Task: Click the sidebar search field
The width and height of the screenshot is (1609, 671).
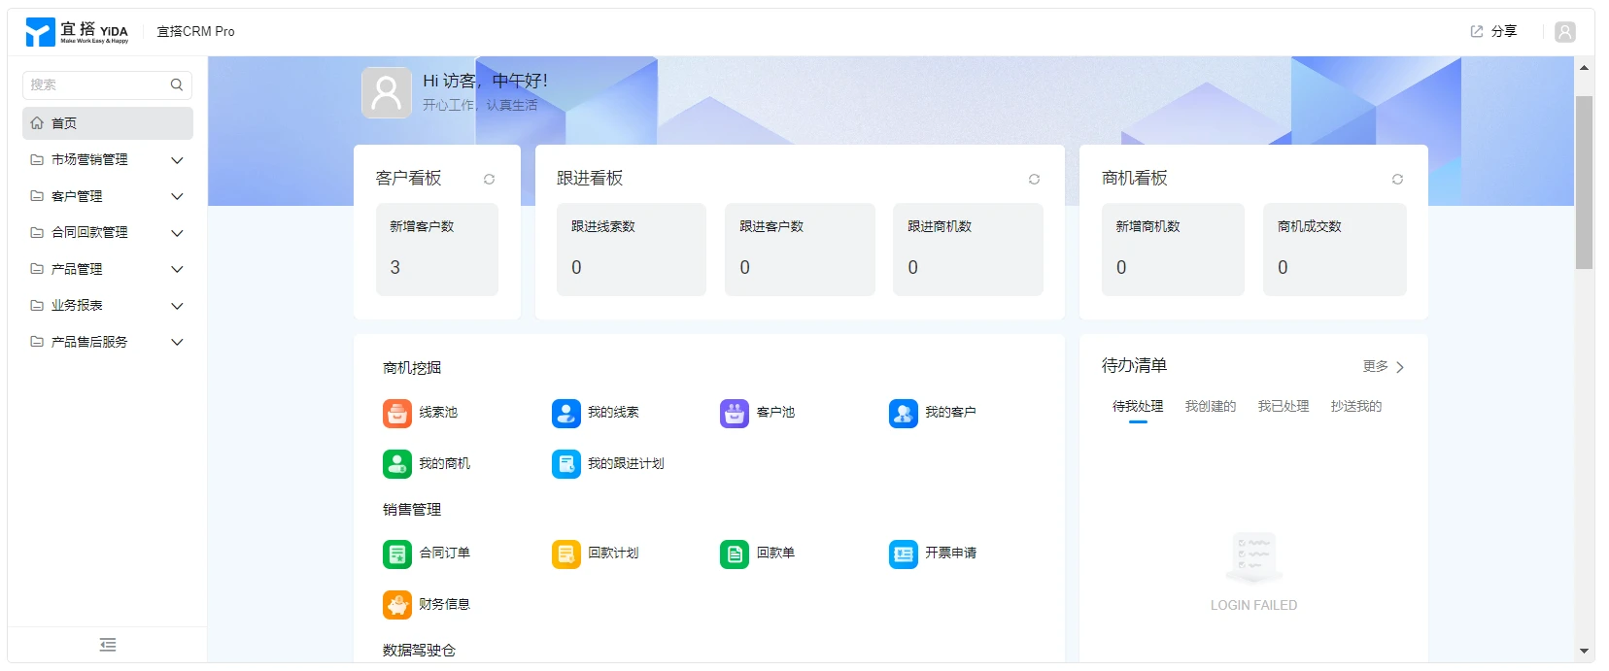Action: point(107,85)
